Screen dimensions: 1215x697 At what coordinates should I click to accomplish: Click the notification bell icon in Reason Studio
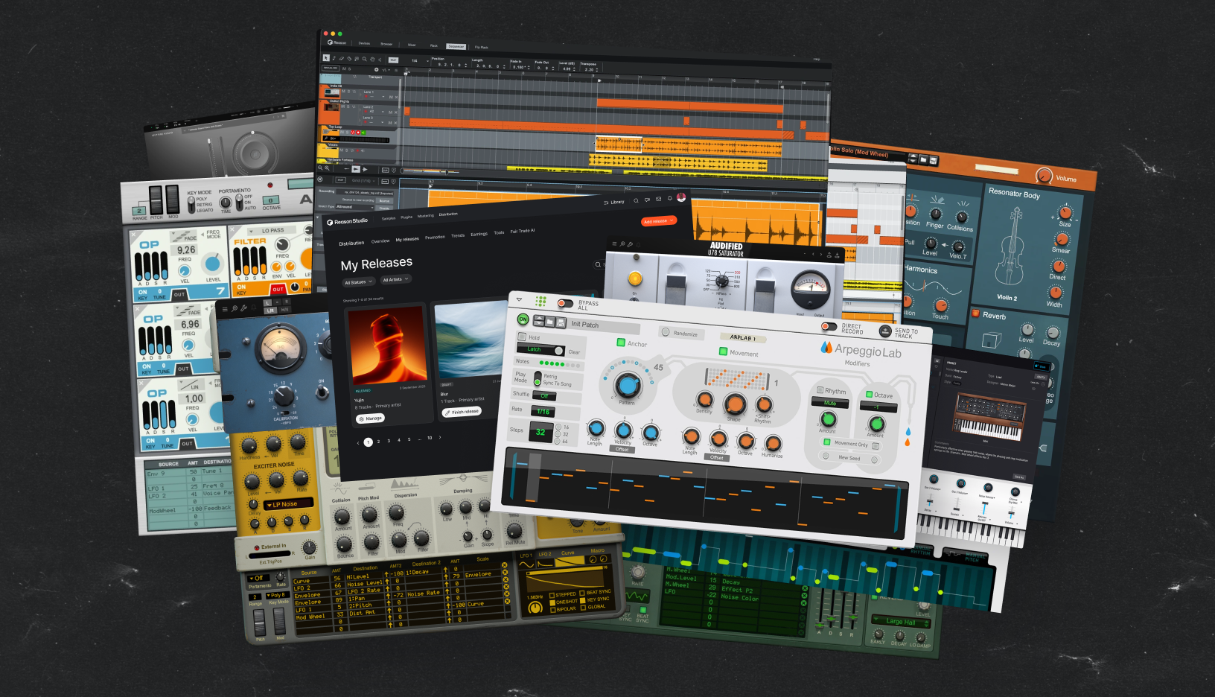click(x=669, y=199)
